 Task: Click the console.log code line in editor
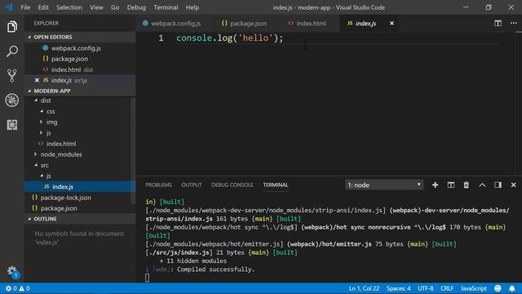230,38
